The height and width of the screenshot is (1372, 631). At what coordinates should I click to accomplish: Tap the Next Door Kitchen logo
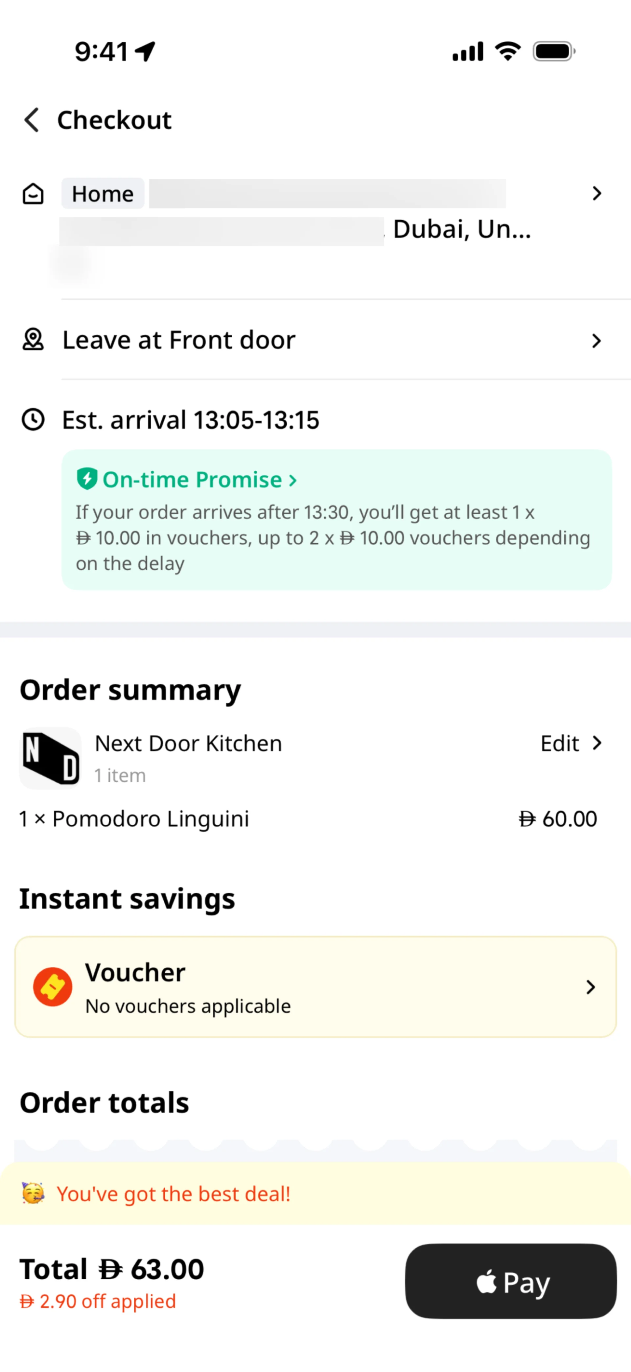point(51,758)
